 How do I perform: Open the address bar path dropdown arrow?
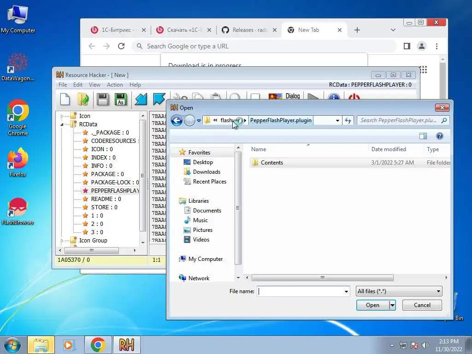point(337,120)
